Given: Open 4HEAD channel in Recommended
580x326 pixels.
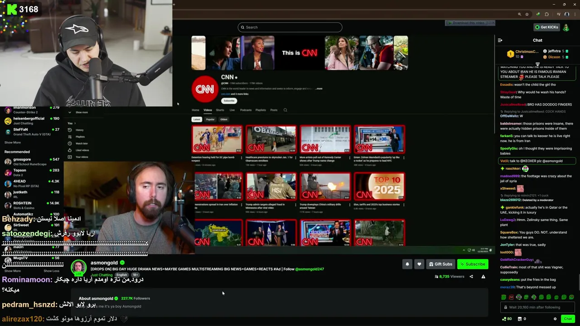Looking at the screenshot, I should coord(32,183).
